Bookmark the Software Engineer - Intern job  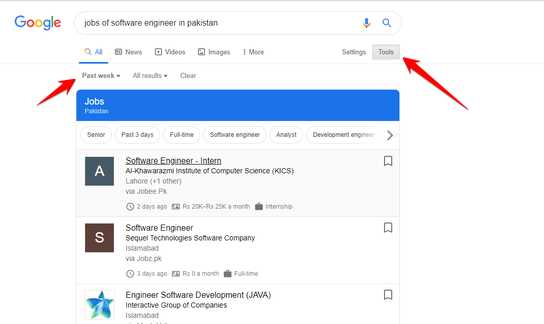[388, 161]
